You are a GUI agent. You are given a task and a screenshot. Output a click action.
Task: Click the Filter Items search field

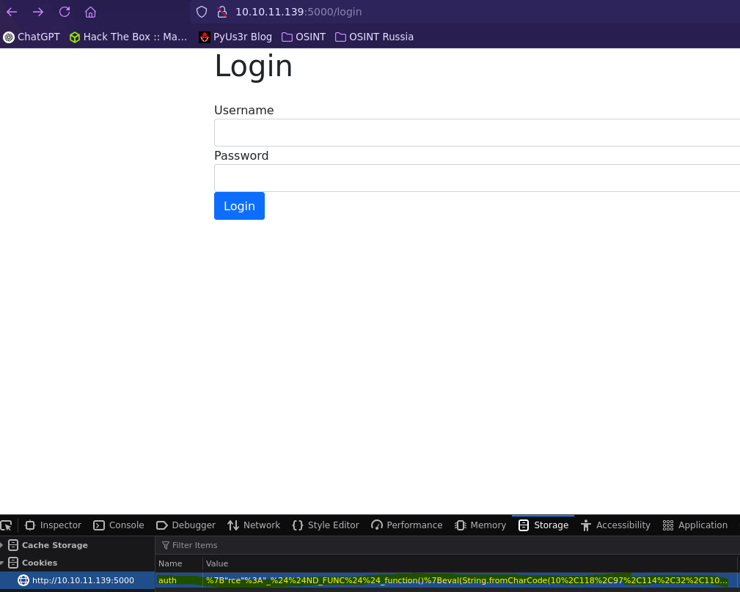tap(446, 545)
